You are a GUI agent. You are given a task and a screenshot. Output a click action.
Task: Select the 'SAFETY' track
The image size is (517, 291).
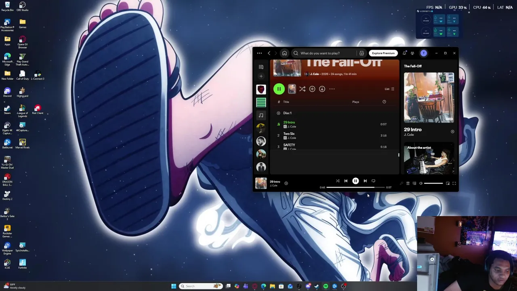coord(334,146)
